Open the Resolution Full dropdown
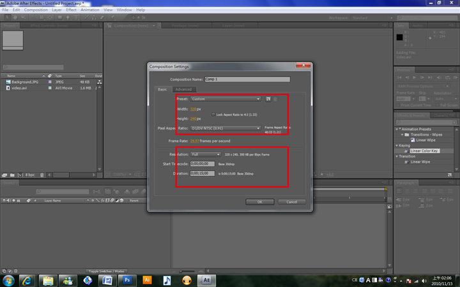 pyautogui.click(x=205, y=154)
